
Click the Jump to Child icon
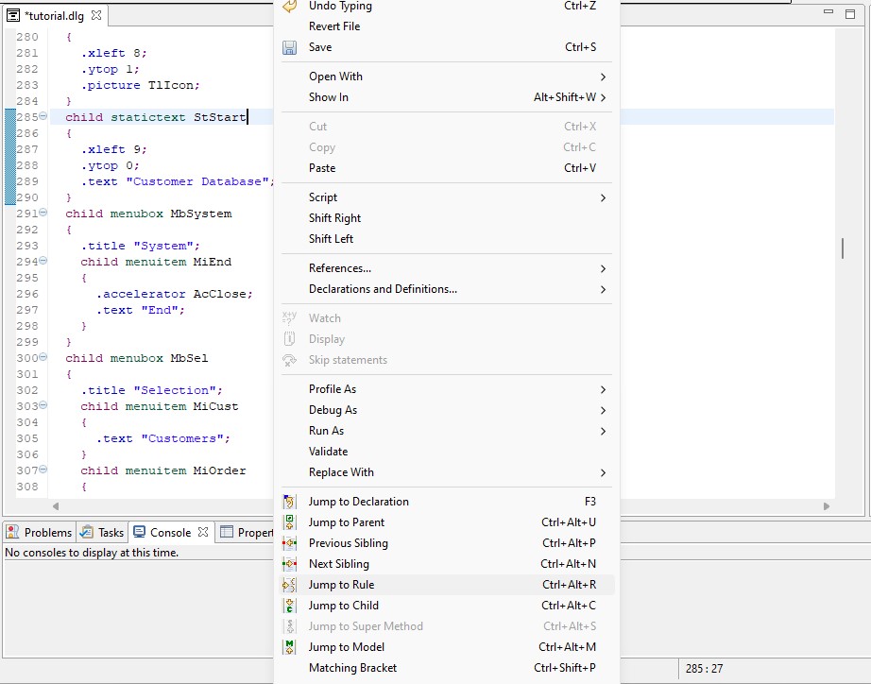pos(290,606)
